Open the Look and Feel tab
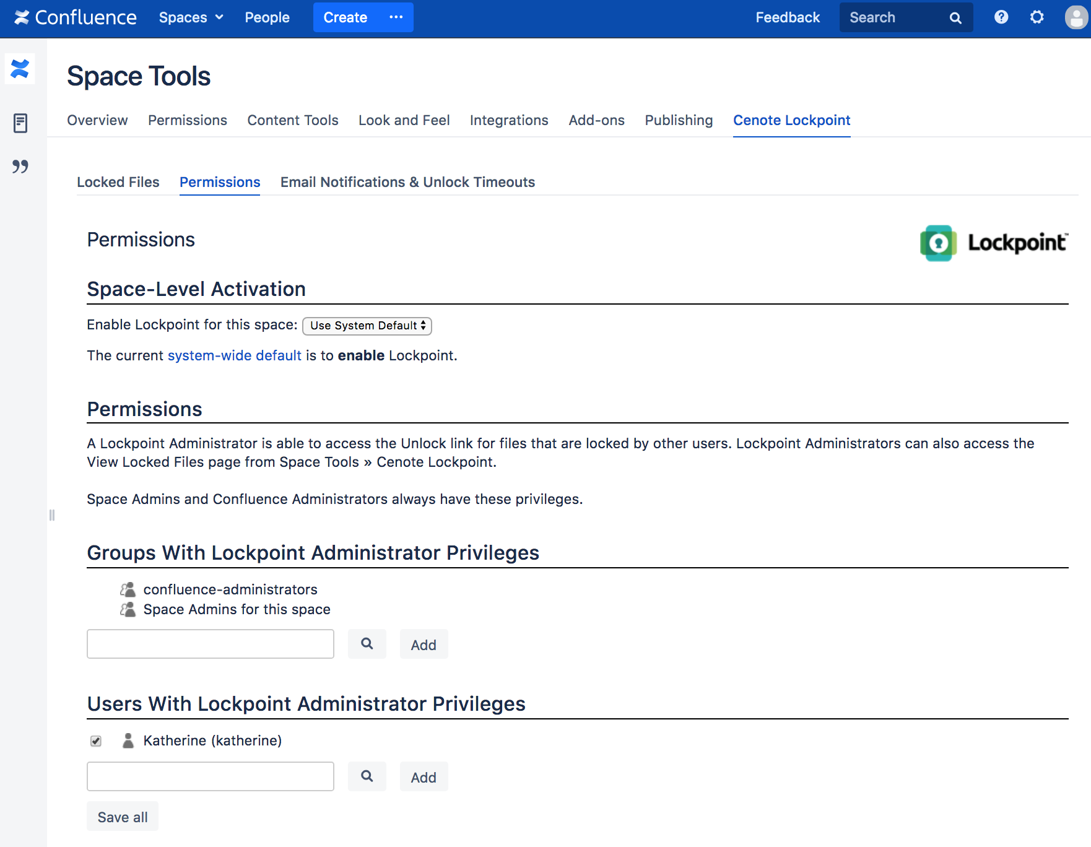The height and width of the screenshot is (847, 1091). [404, 120]
